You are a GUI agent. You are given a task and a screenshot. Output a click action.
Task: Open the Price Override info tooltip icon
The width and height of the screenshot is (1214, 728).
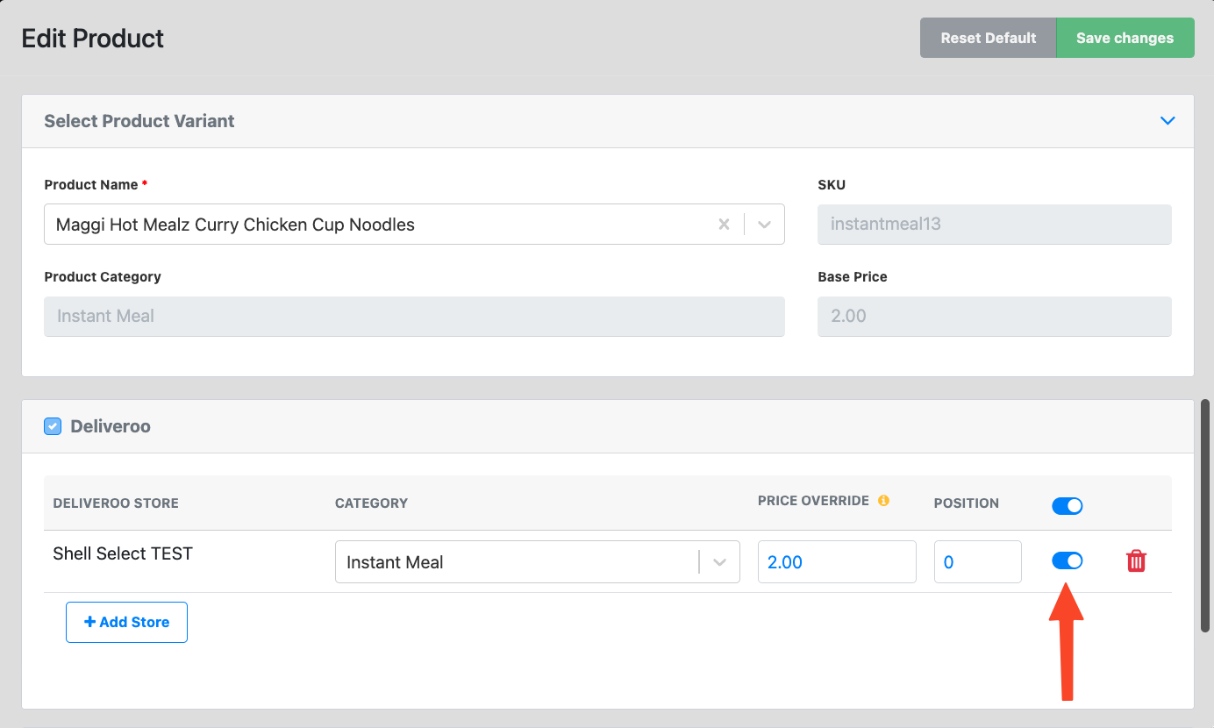(883, 501)
